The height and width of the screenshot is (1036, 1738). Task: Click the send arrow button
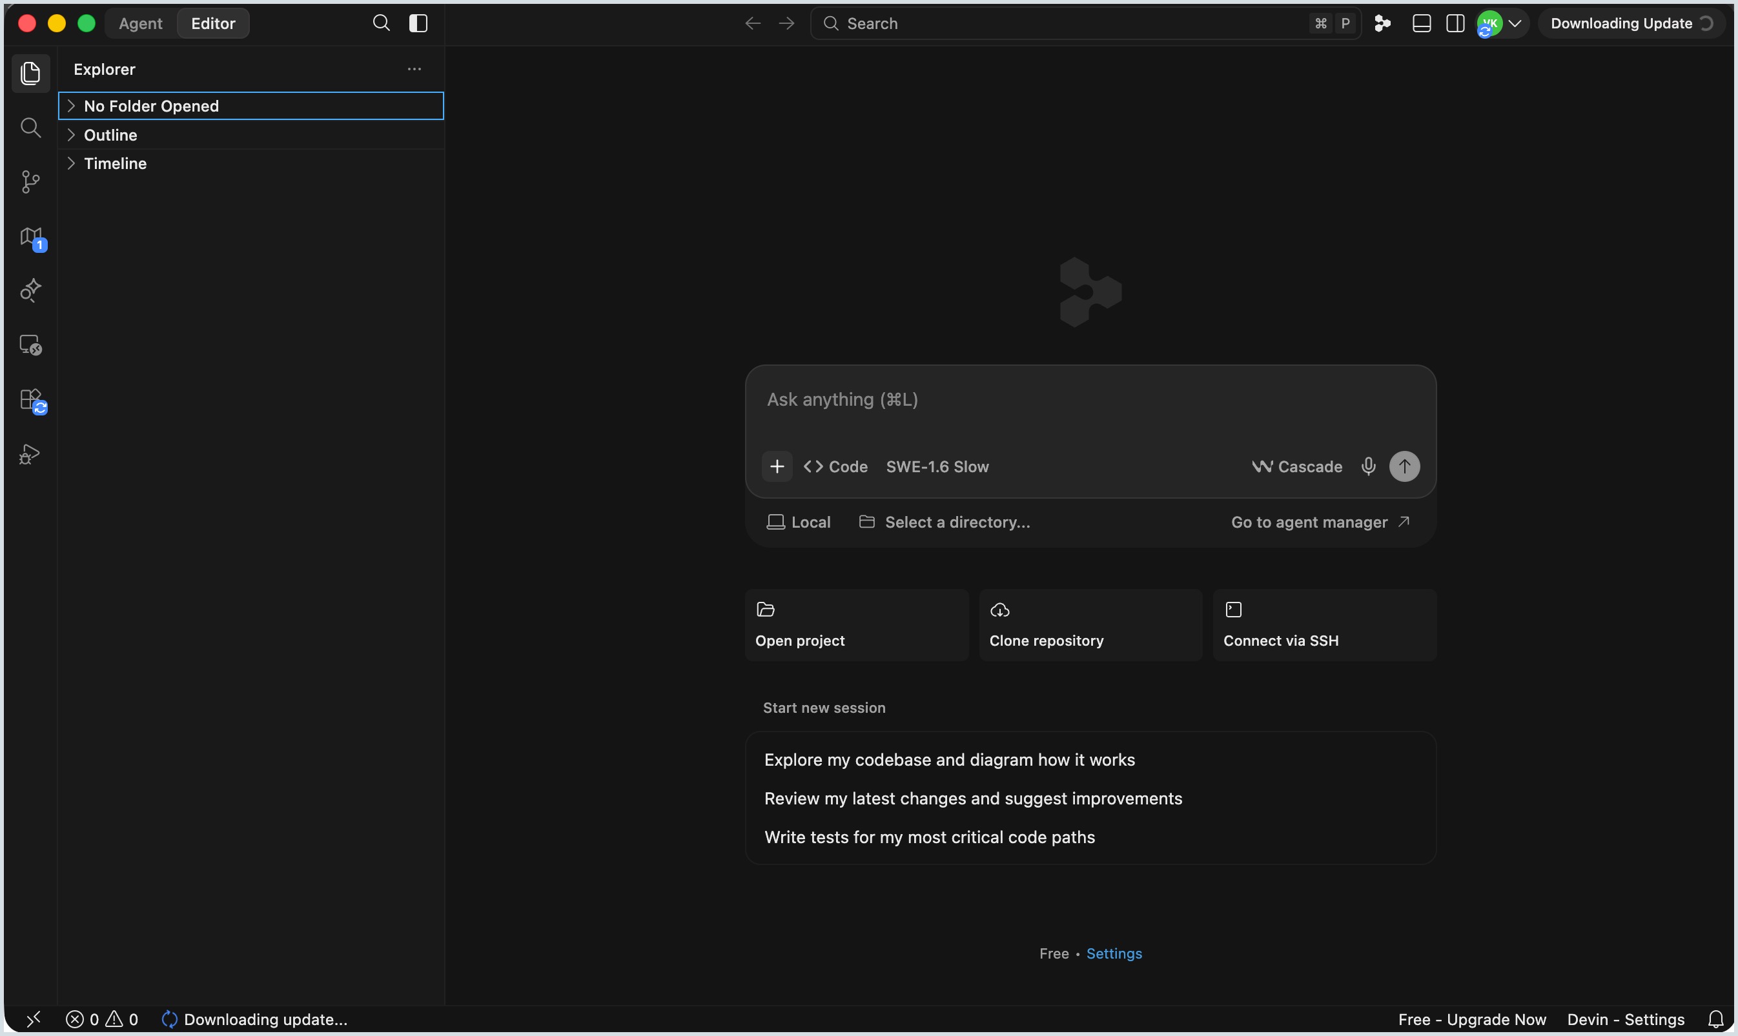(x=1404, y=466)
